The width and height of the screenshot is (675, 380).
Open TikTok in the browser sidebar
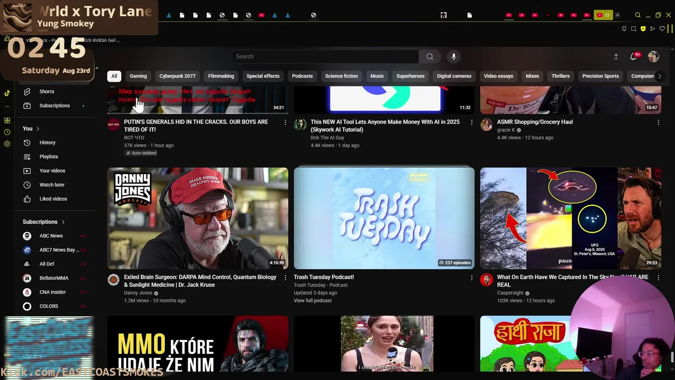[7, 93]
